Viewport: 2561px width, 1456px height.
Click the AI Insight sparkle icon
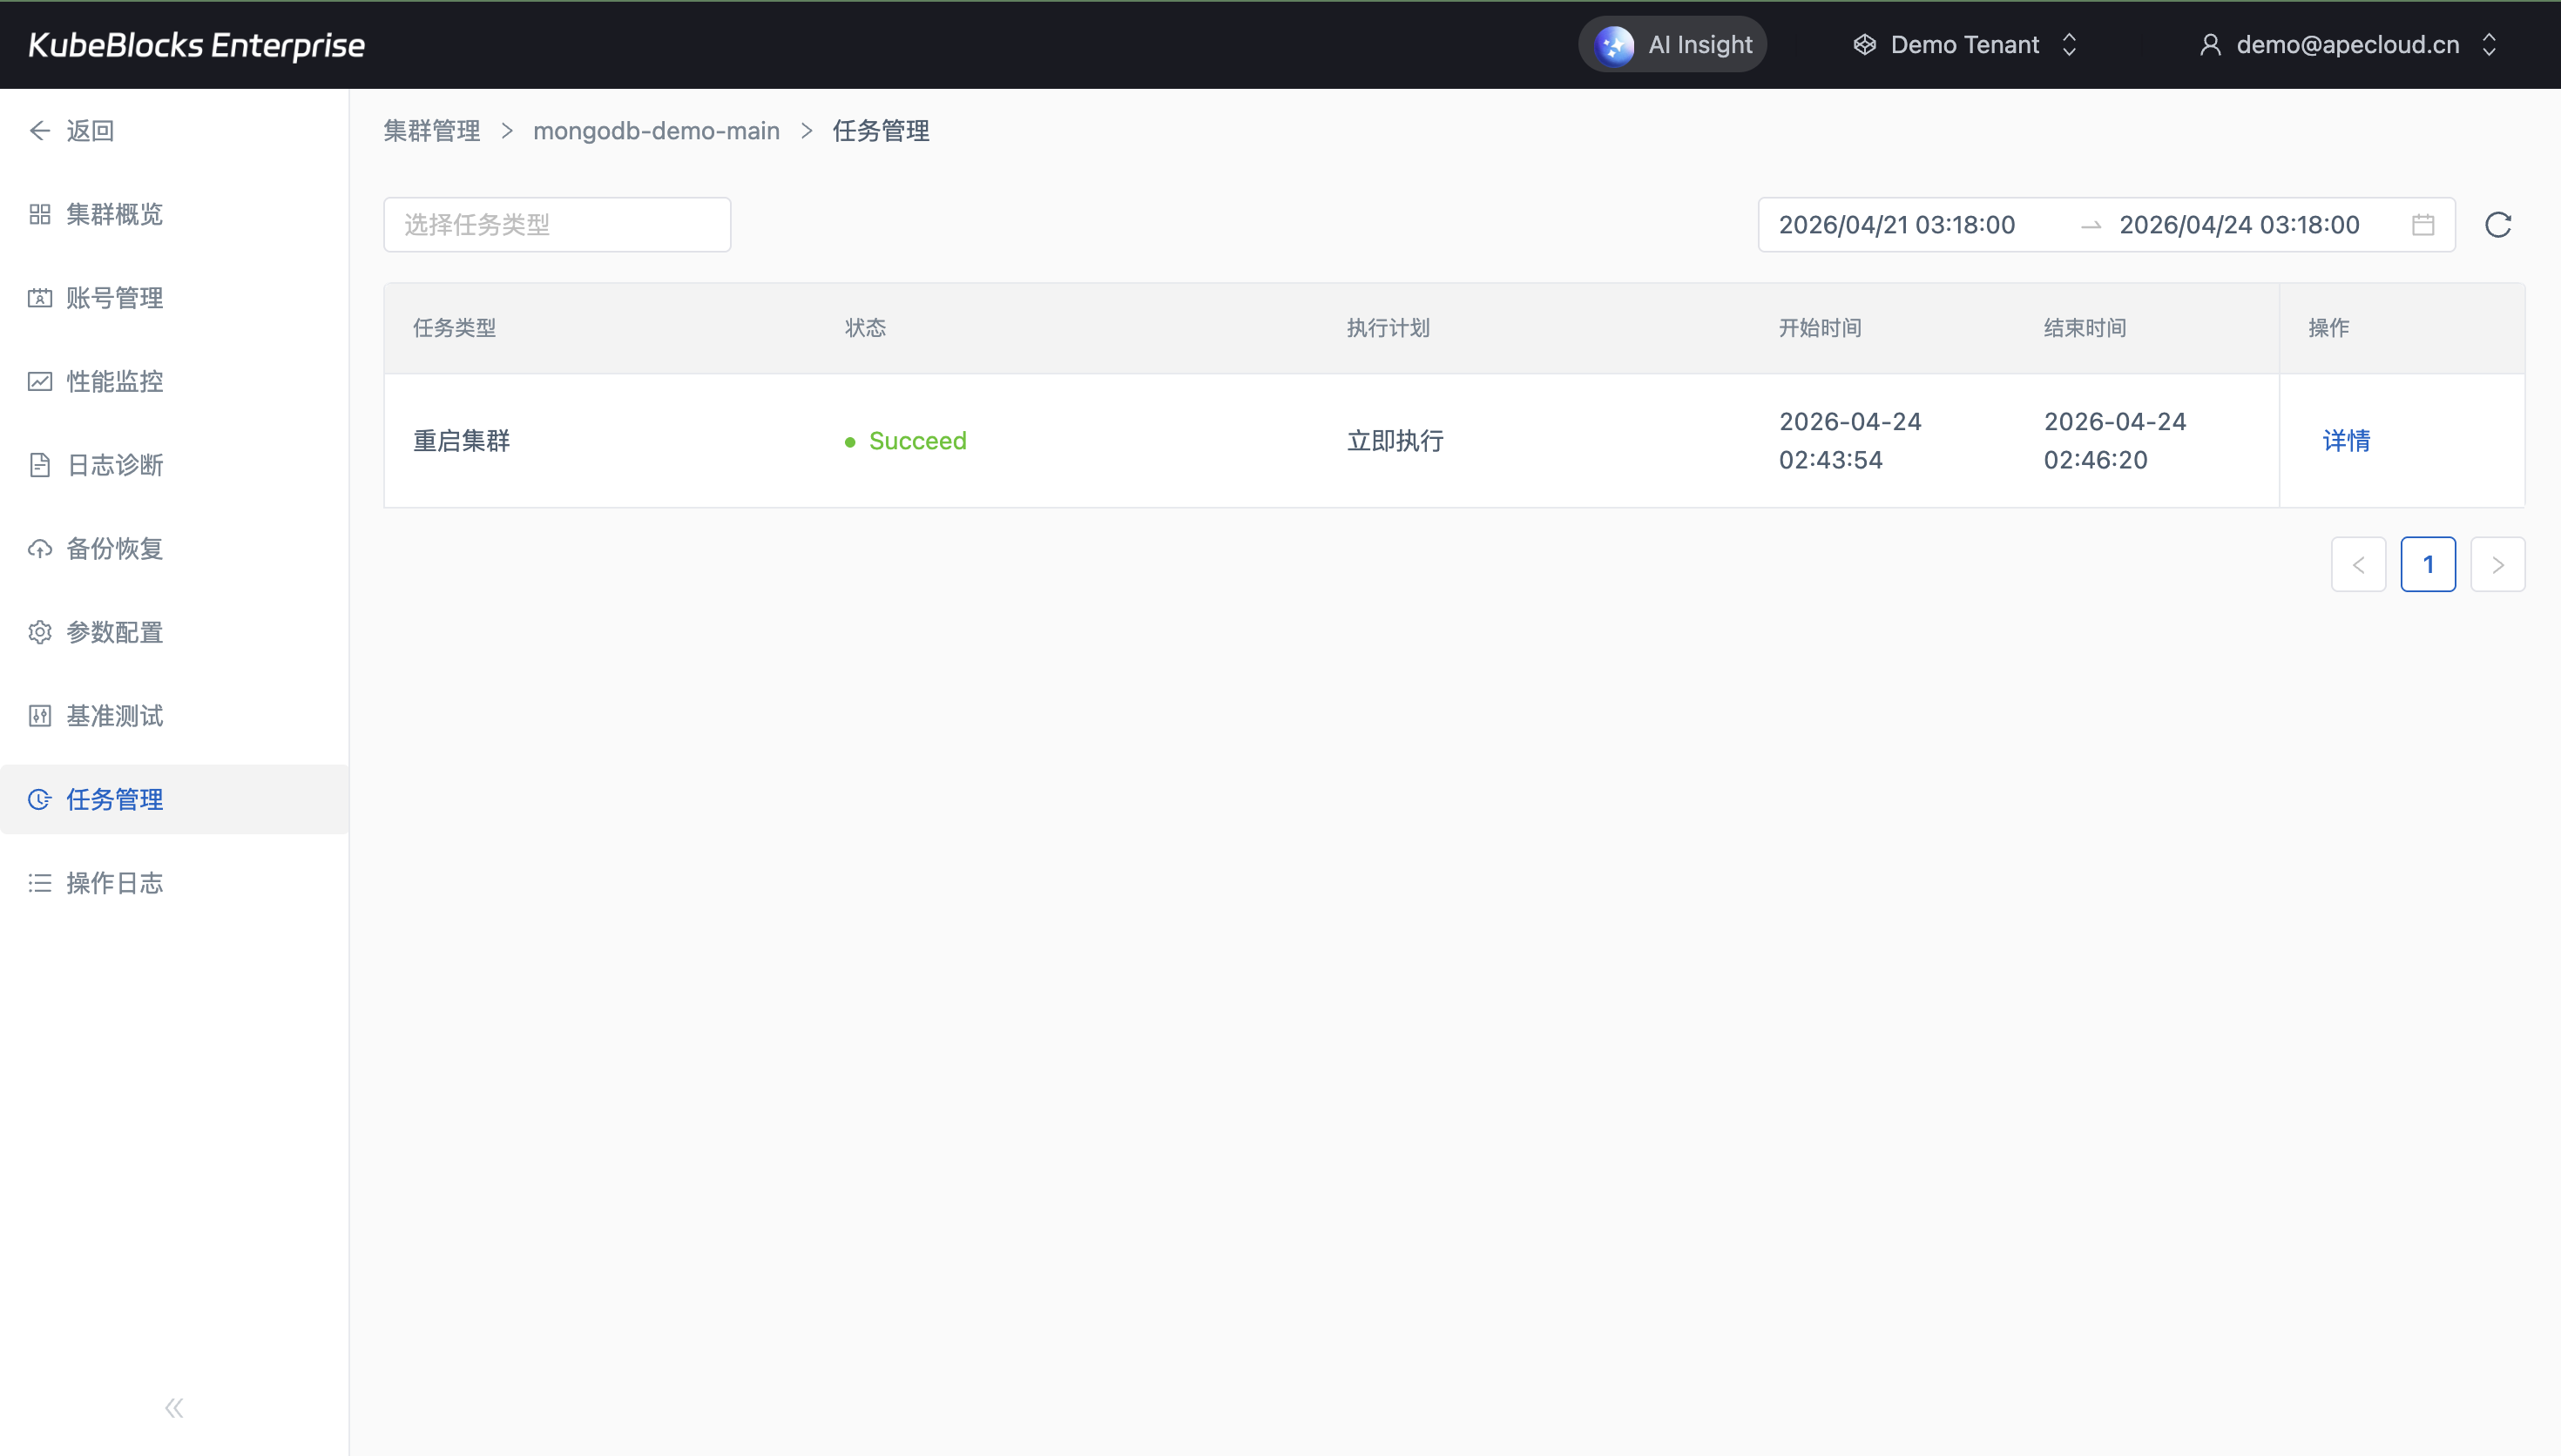[1613, 45]
